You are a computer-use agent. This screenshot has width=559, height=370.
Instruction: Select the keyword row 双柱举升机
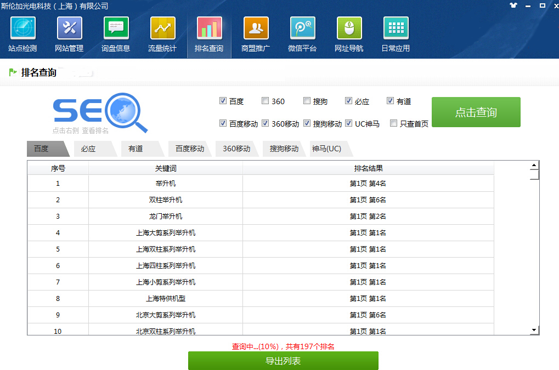(x=261, y=200)
